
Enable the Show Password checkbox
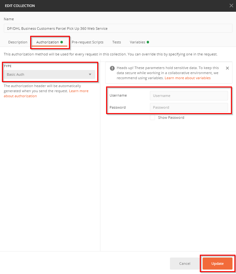(152, 118)
